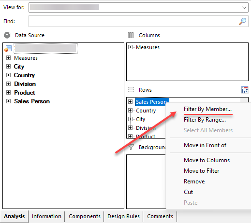Click into the Find input field
The height and width of the screenshot is (223, 251).
coord(133,21)
